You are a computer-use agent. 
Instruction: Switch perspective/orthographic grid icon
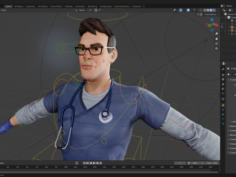pyautogui.click(x=216, y=49)
